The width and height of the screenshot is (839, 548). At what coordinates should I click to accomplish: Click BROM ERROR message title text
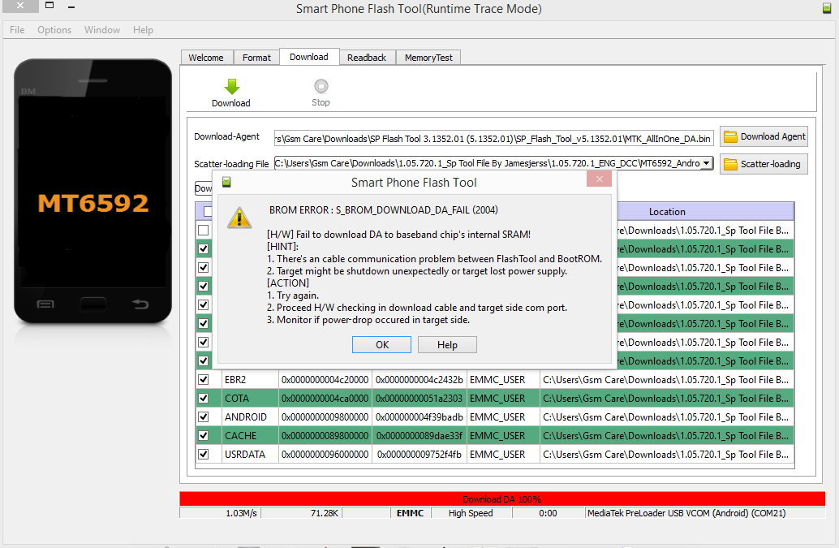(383, 210)
